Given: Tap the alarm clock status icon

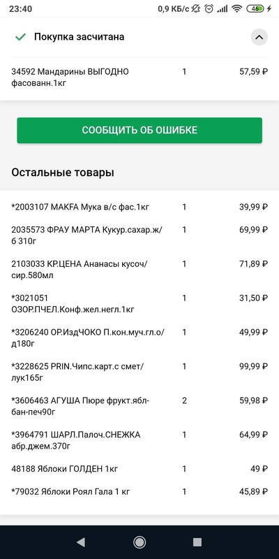Looking at the screenshot, I should click(209, 9).
